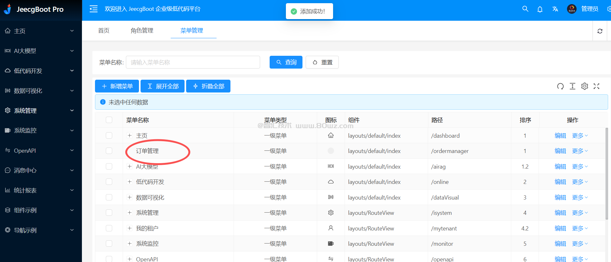This screenshot has height=262, width=611.
Task: Open sidebar 组件示例 menu
Action: 41,210
